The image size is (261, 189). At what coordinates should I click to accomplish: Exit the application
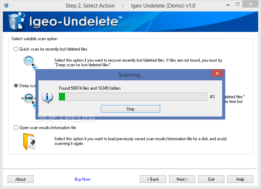(211, 179)
